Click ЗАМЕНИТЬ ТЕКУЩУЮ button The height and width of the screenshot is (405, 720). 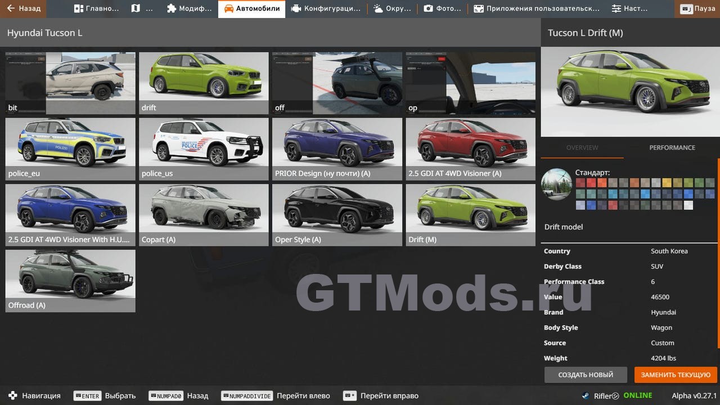[676, 375]
